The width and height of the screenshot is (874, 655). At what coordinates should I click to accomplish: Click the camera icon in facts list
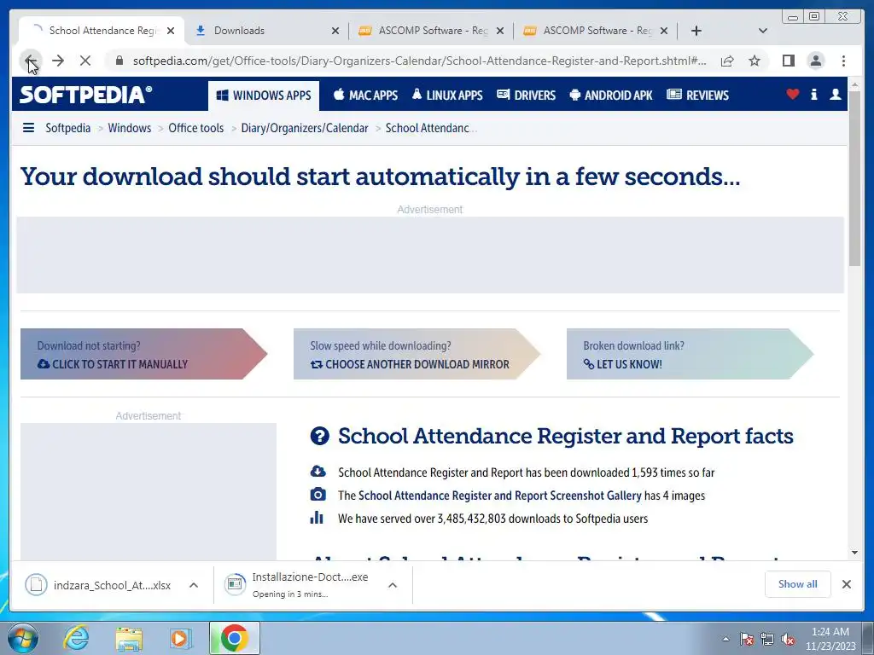[318, 495]
